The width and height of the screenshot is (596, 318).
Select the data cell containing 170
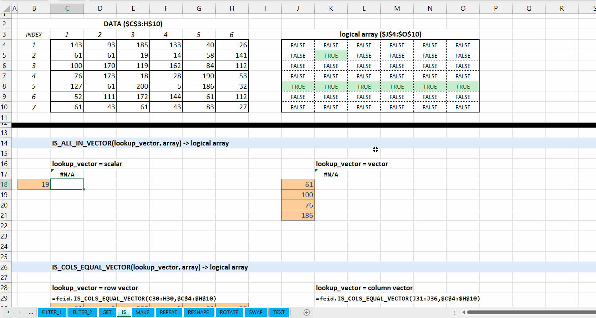click(100, 66)
